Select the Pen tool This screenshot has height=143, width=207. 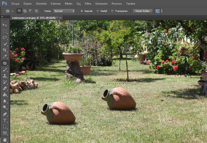click(x=5, y=114)
